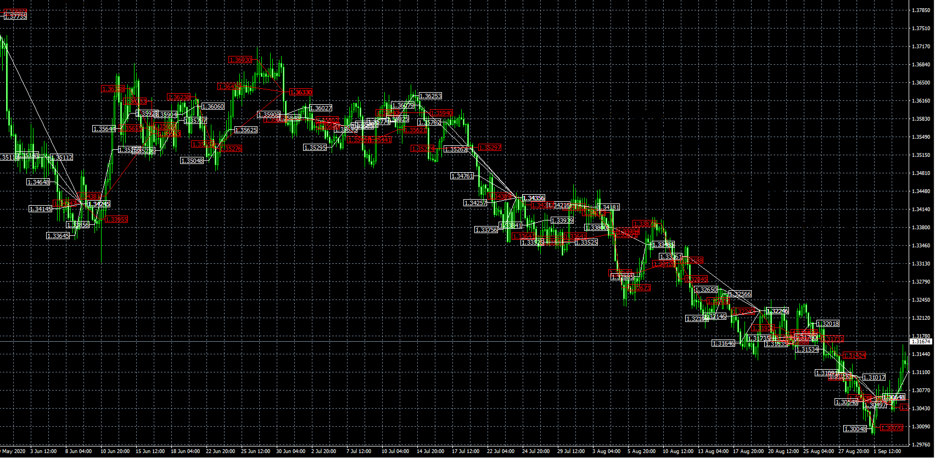The image size is (935, 458).
Task: Select the red 1.36330 price label
Action: 301,92
